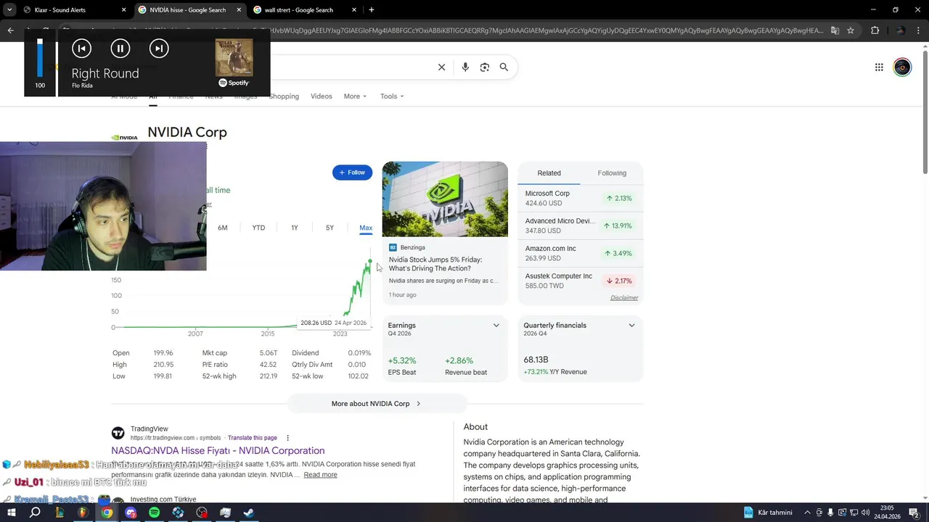Go back with browser back arrow
Image resolution: width=929 pixels, height=522 pixels.
[x=10, y=30]
